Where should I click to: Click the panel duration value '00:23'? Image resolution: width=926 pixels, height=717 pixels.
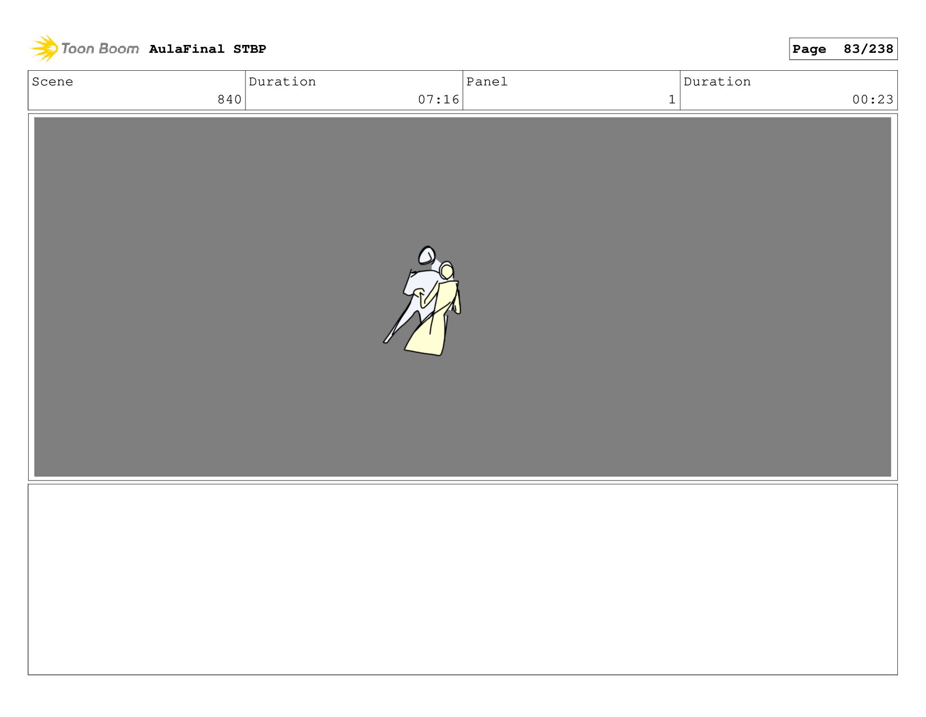[873, 99]
